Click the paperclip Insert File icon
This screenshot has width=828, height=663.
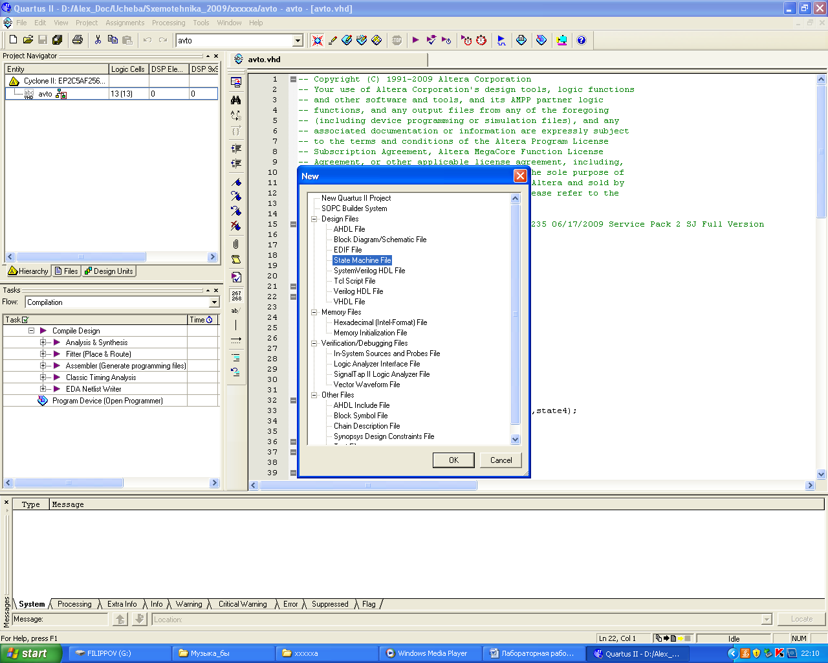point(236,244)
